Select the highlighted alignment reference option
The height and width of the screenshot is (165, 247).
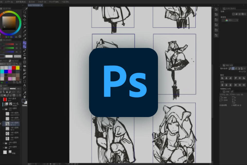pyautogui.click(x=233, y=68)
